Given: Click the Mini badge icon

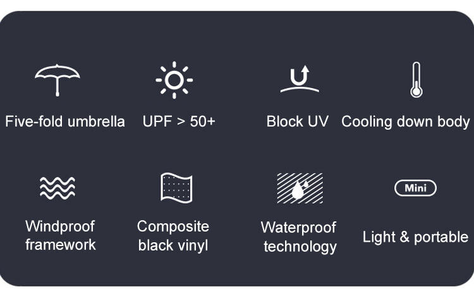Looking at the screenshot, I should [415, 188].
